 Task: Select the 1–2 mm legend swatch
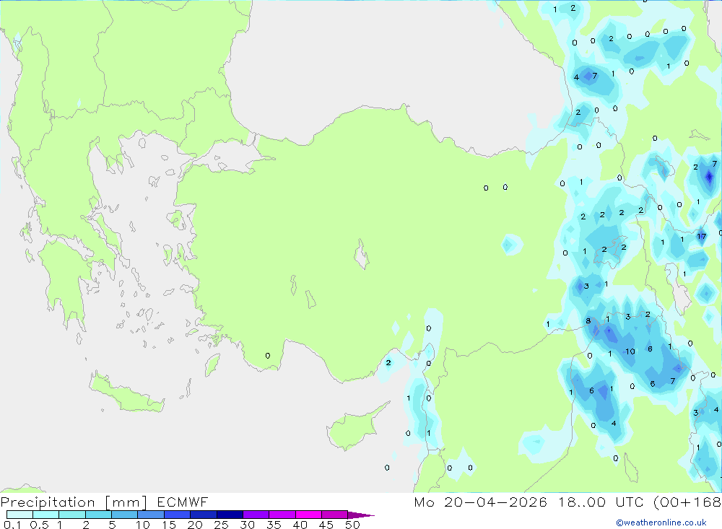(71, 515)
